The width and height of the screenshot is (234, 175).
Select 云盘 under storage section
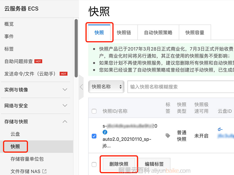tap(15, 134)
